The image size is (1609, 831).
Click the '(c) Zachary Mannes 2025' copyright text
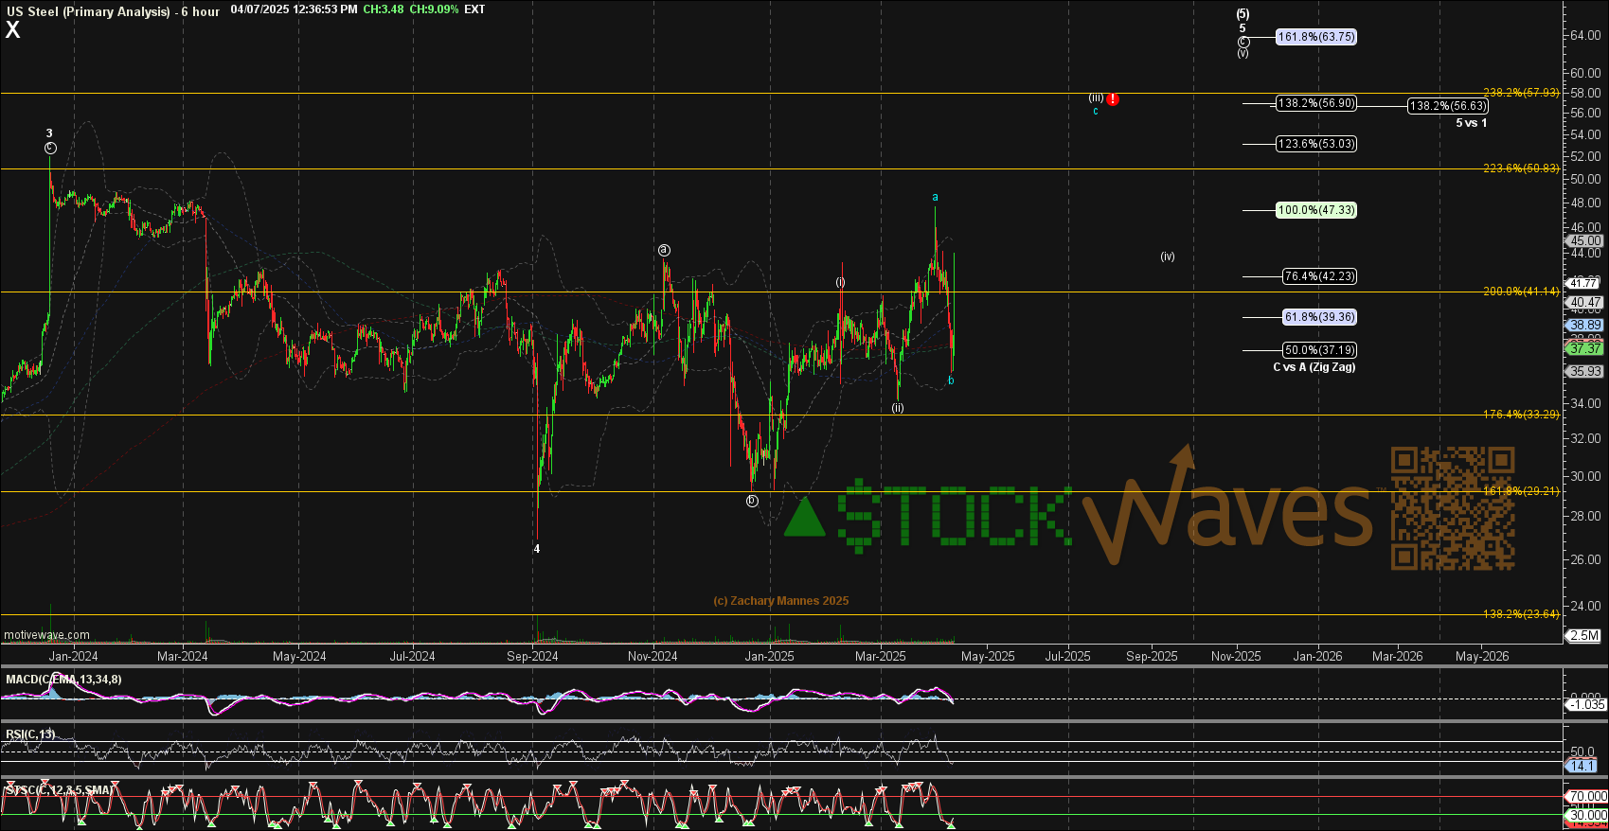coord(780,601)
